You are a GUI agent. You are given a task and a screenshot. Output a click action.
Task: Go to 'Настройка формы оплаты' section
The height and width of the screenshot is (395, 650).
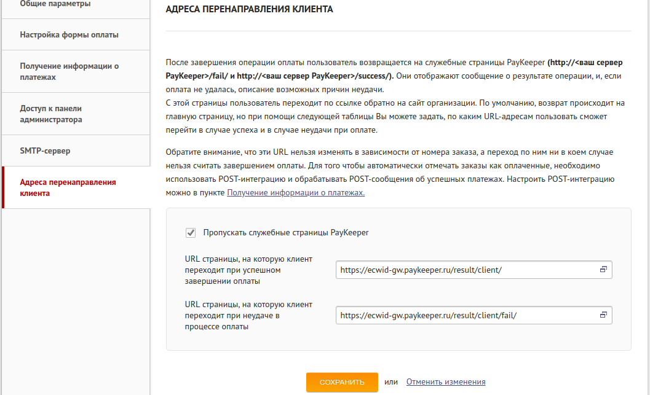(x=69, y=35)
